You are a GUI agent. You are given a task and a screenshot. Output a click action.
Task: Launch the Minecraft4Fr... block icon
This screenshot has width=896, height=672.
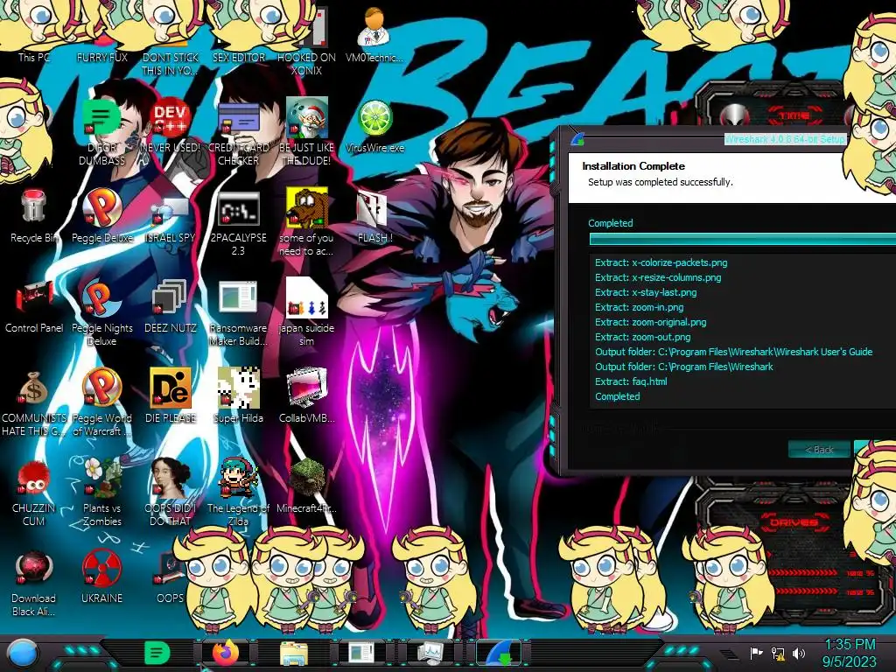click(306, 486)
